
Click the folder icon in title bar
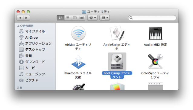84,12
